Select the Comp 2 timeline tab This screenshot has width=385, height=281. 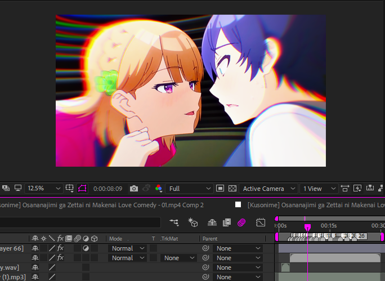click(x=102, y=205)
